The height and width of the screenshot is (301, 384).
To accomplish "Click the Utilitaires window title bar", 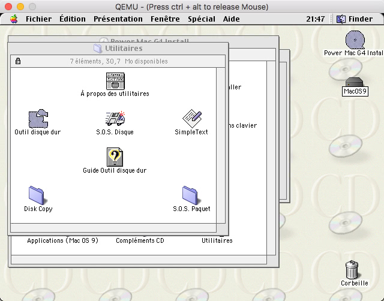I will point(118,48).
